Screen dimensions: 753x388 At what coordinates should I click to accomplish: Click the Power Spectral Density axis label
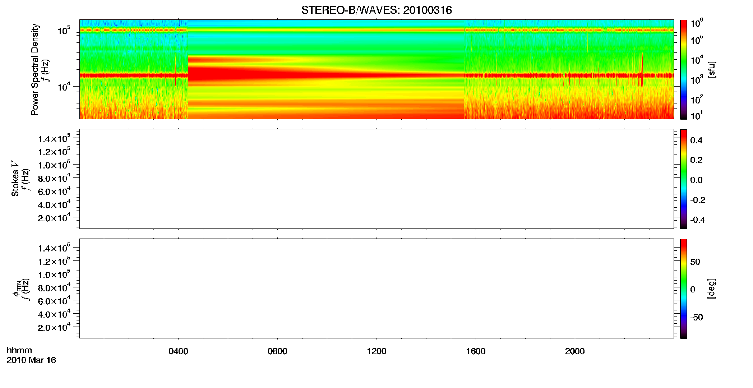pos(34,69)
